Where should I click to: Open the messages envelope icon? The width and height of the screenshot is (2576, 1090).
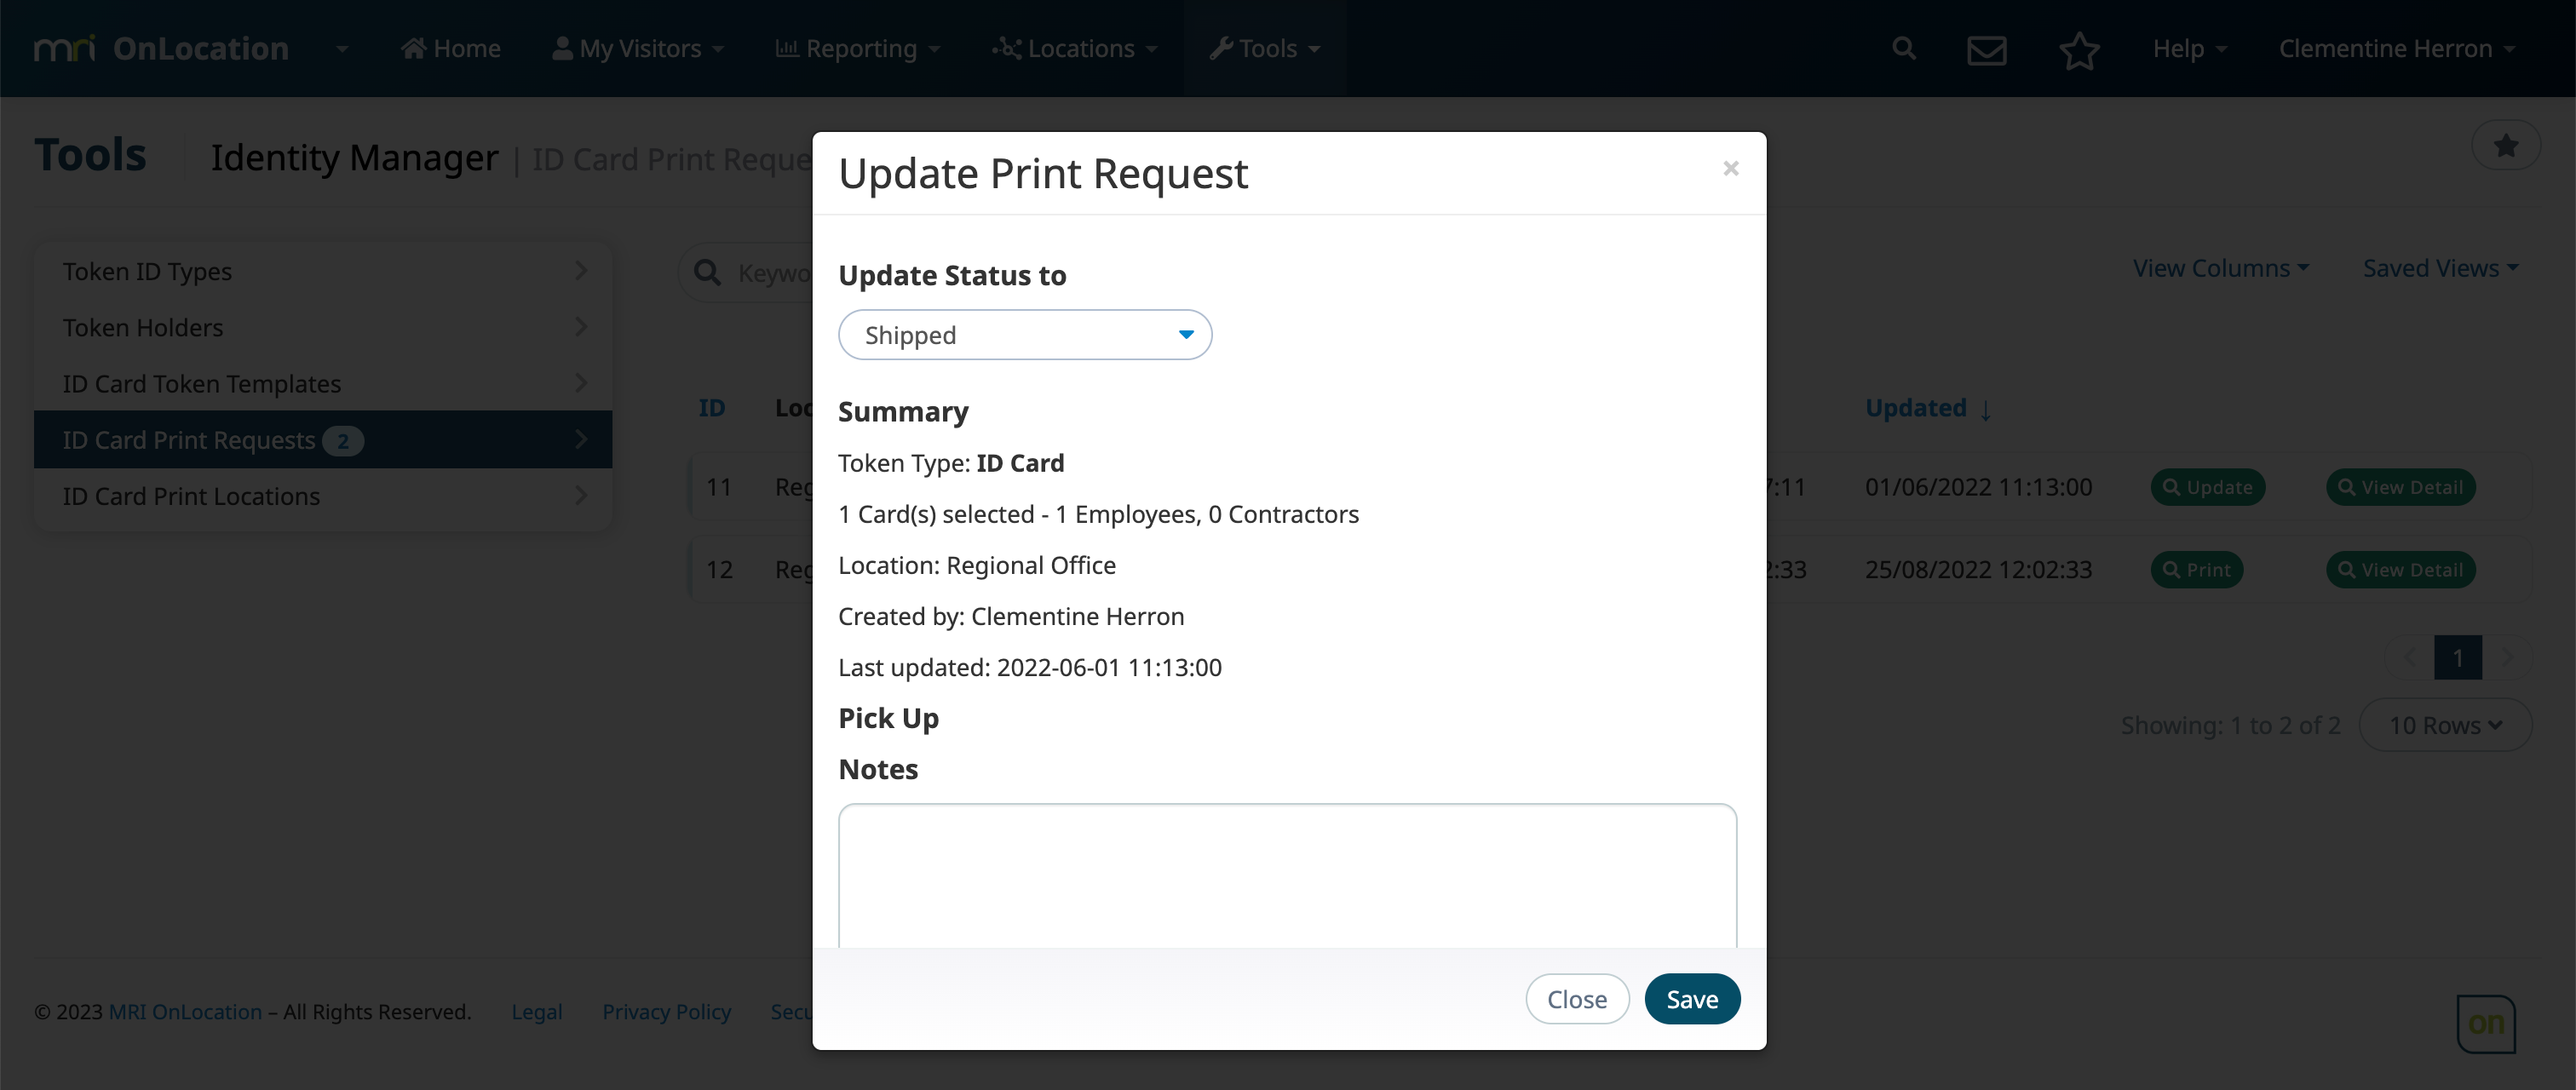tap(1987, 49)
